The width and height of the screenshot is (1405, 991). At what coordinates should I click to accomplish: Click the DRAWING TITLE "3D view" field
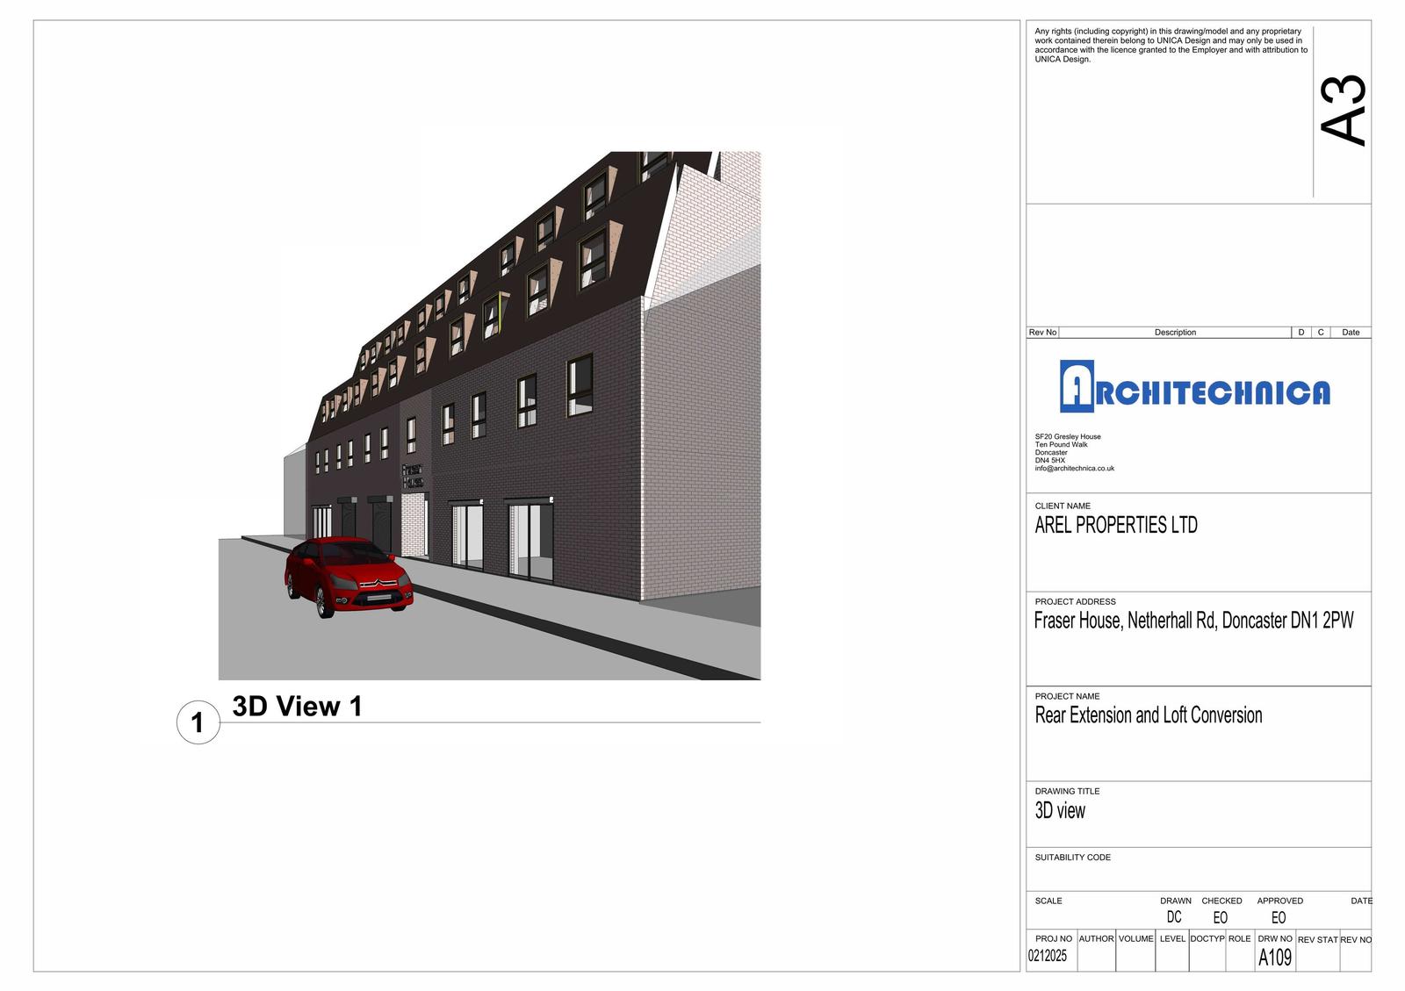pyautogui.click(x=1060, y=811)
